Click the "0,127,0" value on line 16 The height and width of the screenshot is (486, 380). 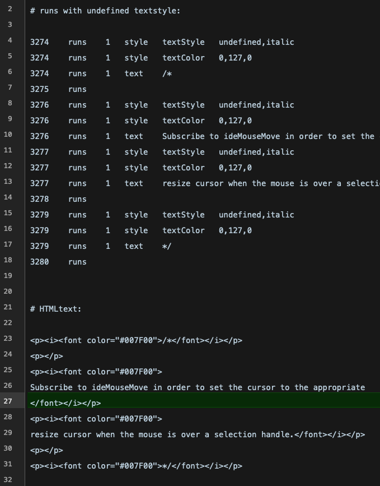[235, 230]
